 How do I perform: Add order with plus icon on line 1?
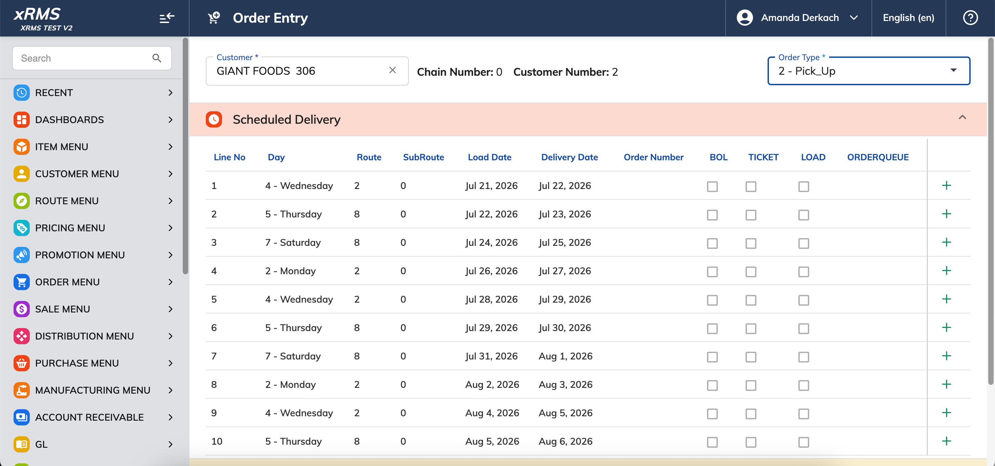pyautogui.click(x=946, y=185)
